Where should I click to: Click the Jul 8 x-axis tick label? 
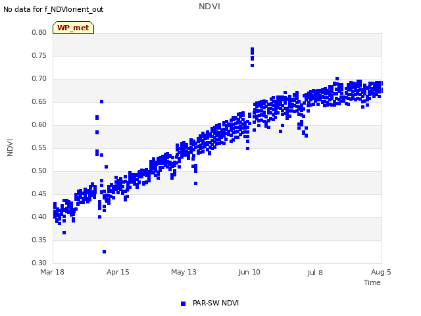315,273
